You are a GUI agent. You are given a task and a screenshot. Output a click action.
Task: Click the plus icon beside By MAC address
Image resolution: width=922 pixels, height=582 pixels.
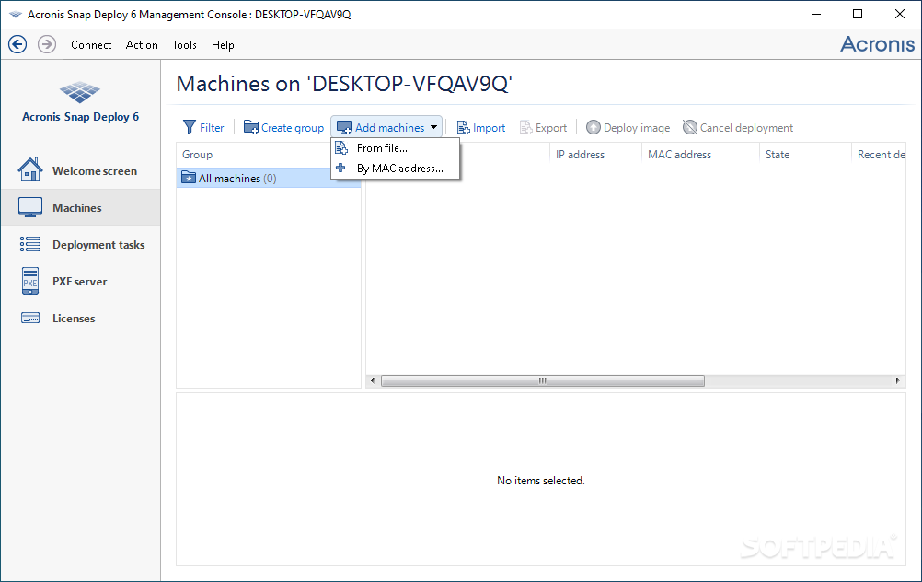[340, 168]
